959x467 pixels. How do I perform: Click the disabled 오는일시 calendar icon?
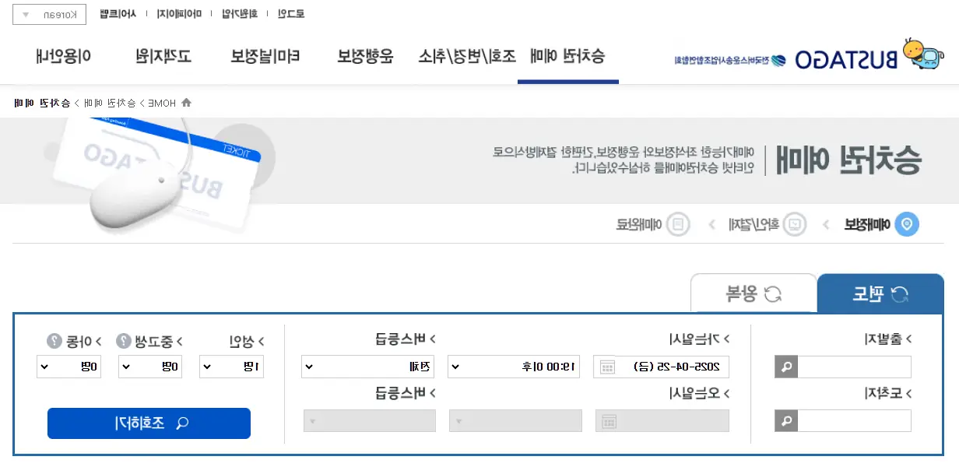607,421
